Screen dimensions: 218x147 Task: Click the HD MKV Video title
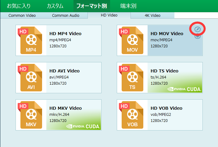click(x=66, y=108)
